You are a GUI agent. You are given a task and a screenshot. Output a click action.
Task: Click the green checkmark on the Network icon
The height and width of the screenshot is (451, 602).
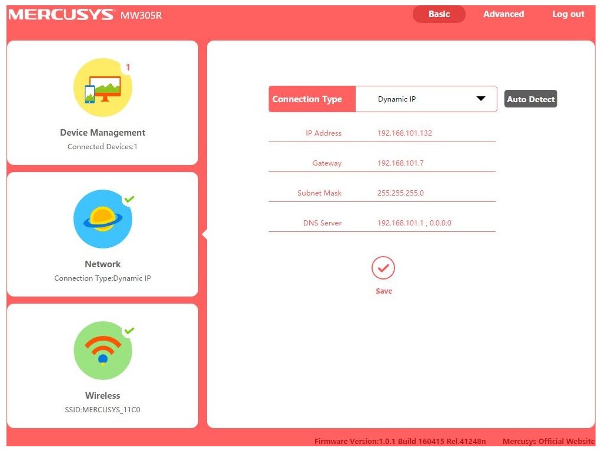(129, 198)
